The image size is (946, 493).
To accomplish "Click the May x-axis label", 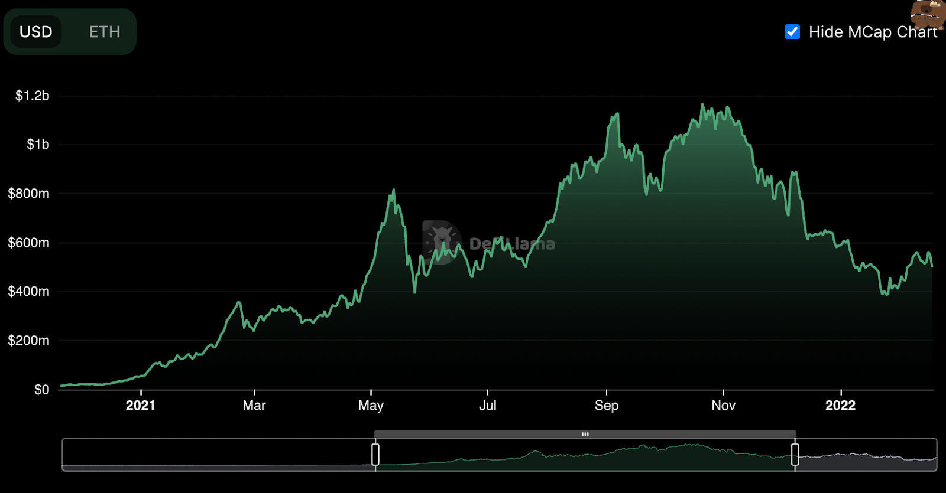I will 371,406.
